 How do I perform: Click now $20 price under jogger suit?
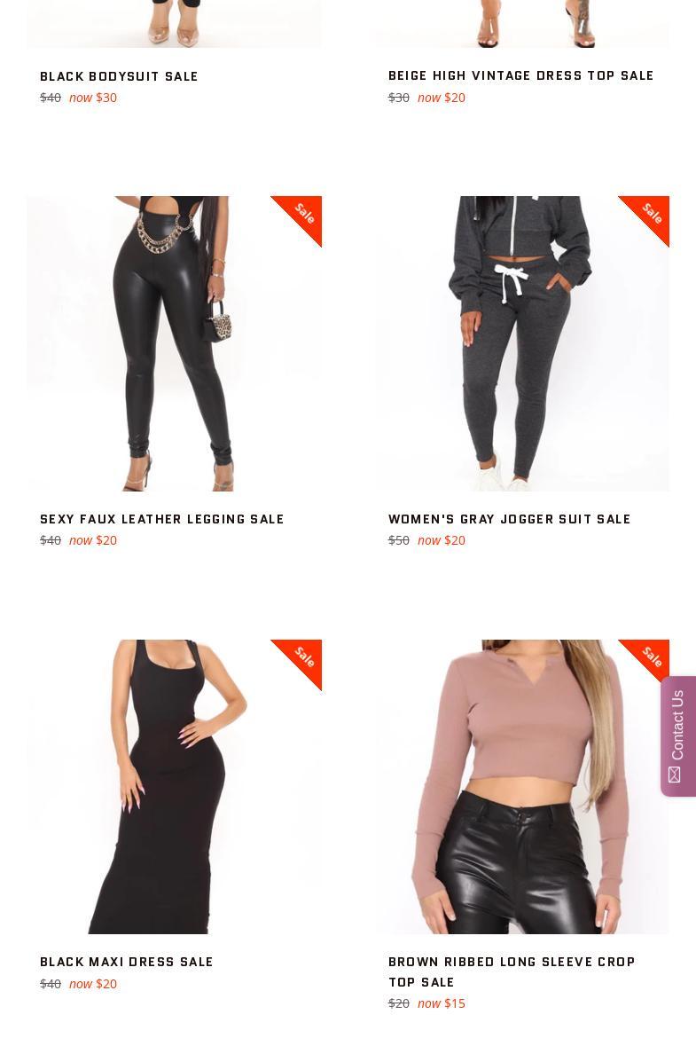[x=442, y=540]
